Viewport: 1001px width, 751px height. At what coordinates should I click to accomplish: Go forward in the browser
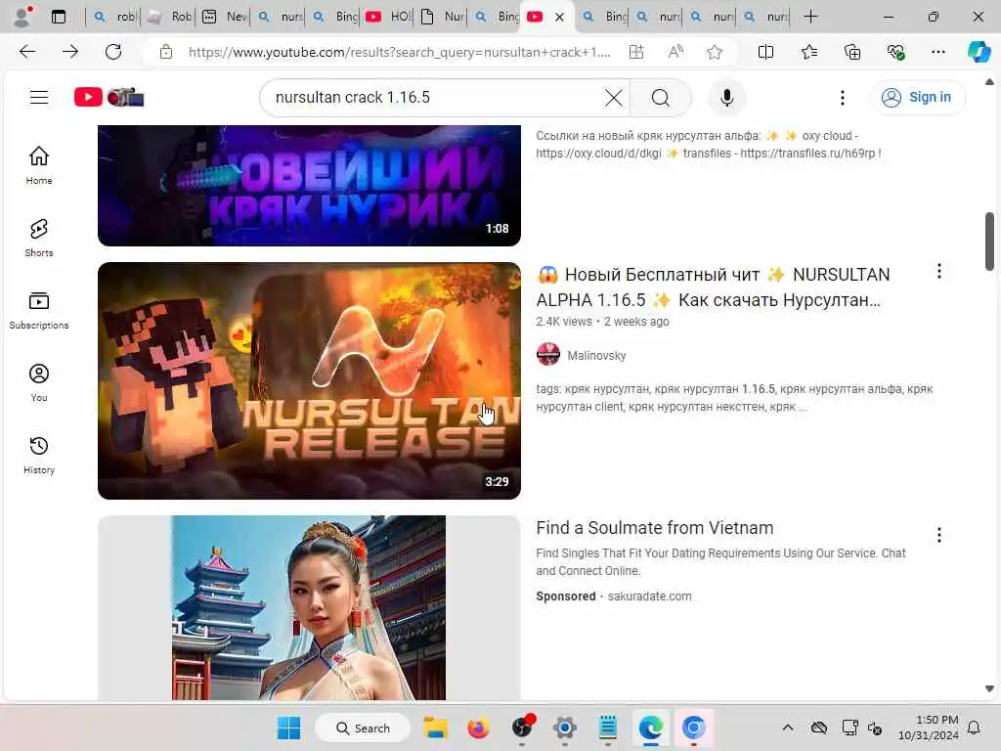click(x=70, y=52)
